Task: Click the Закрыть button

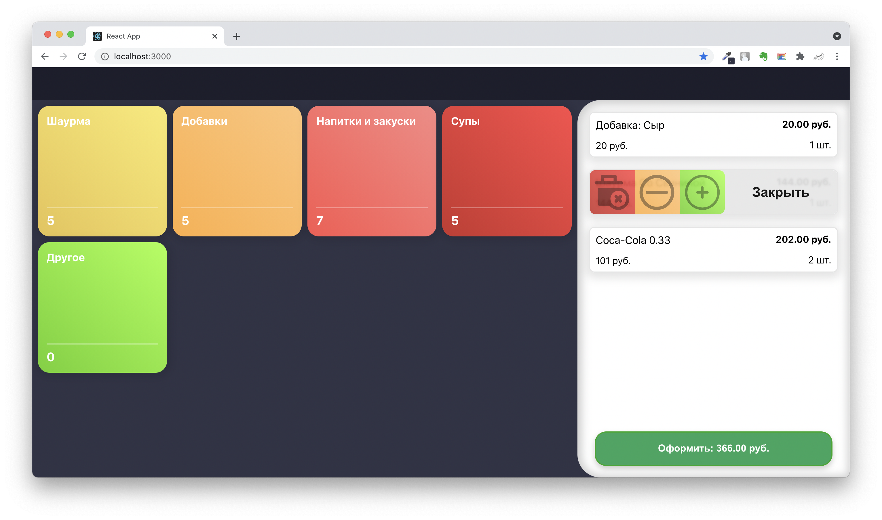Action: [x=781, y=192]
